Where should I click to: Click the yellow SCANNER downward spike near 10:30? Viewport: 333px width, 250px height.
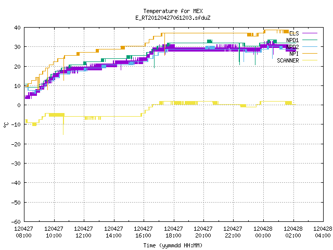[63, 126]
